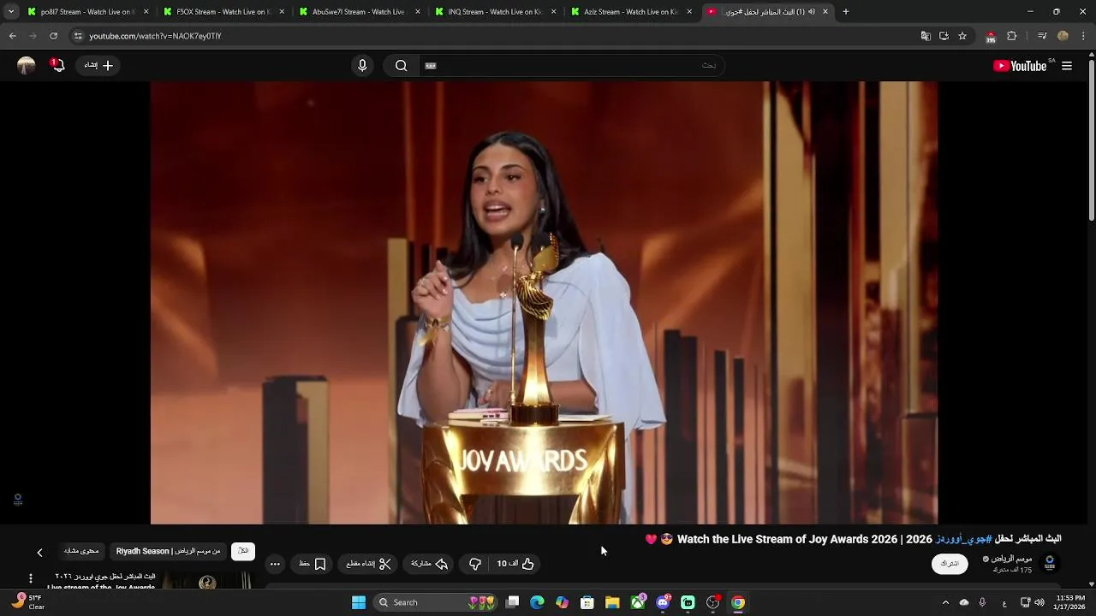Open Chrome three-dot menu
The image size is (1096, 616).
[x=1083, y=36]
